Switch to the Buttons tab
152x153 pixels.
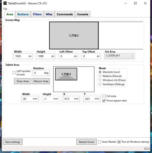click(x=23, y=14)
